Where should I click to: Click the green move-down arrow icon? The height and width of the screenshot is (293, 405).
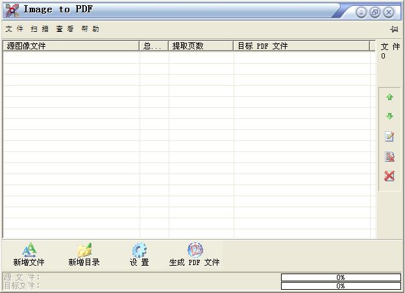coord(389,116)
